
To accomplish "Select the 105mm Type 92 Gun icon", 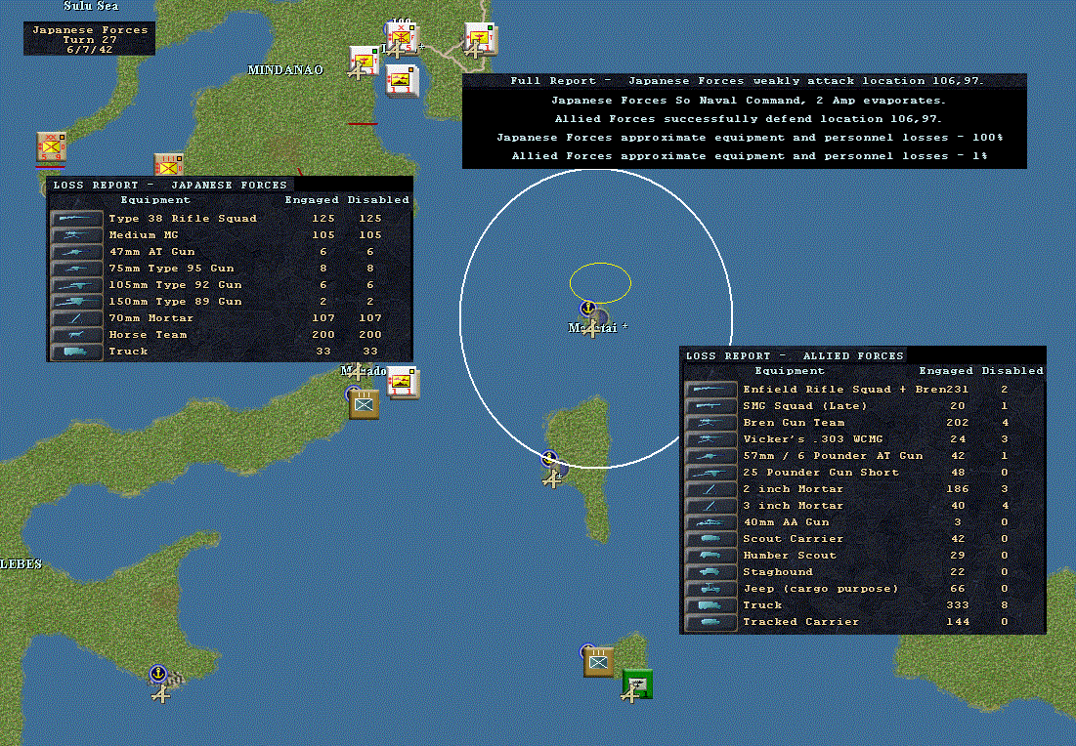I will 77,285.
